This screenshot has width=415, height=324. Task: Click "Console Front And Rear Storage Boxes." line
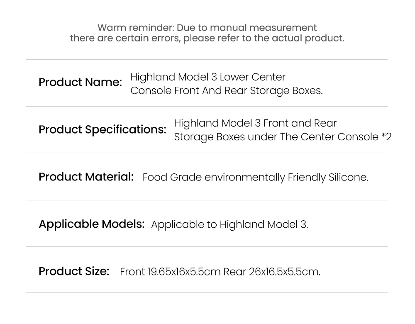pyautogui.click(x=226, y=91)
